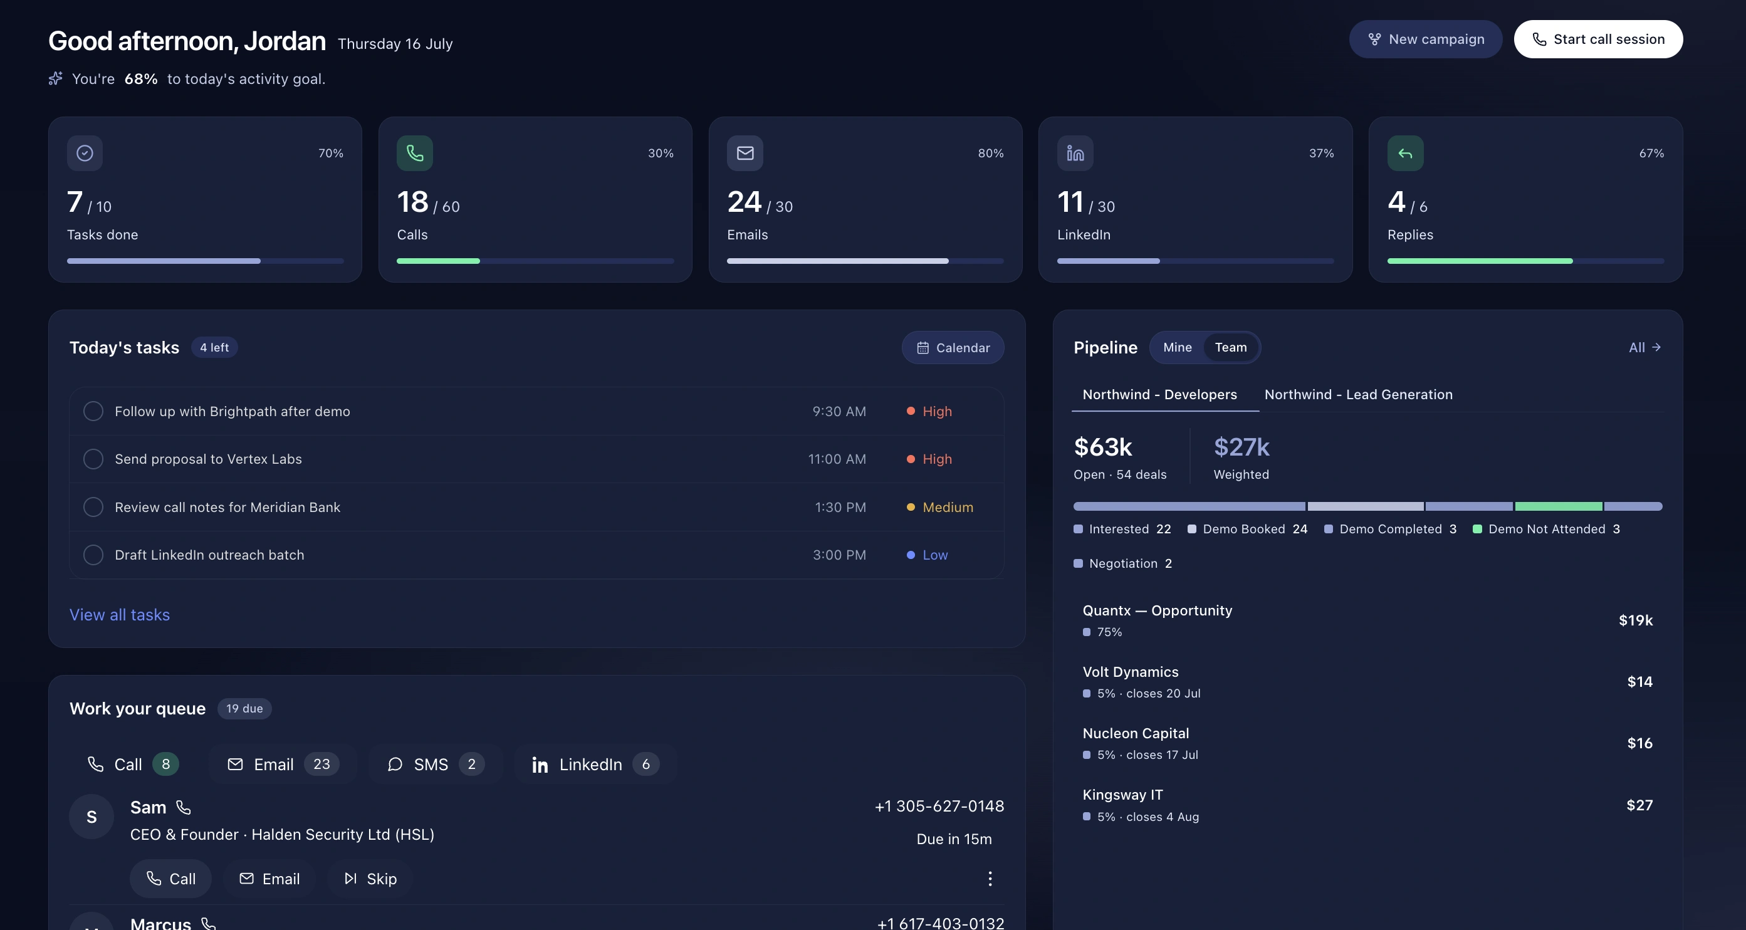Viewport: 1746px width, 930px height.
Task: Click the Demo Booked stage legend item
Action: (1247, 529)
